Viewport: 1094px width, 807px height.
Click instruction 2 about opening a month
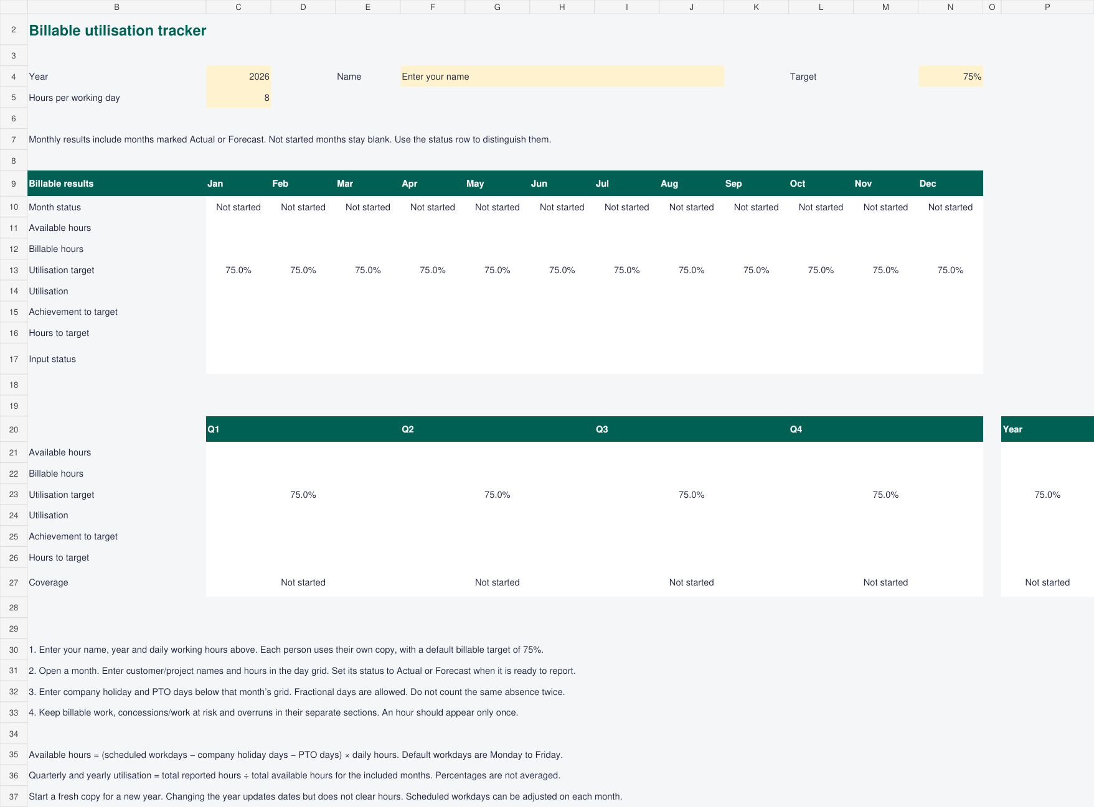302,671
